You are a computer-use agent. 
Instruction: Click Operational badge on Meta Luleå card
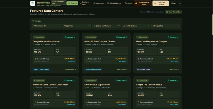tap(142, 37)
